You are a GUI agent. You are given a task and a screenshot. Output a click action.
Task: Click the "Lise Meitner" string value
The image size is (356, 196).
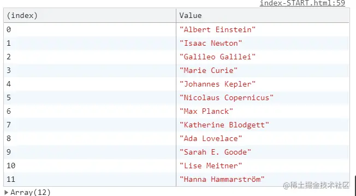coord(211,166)
